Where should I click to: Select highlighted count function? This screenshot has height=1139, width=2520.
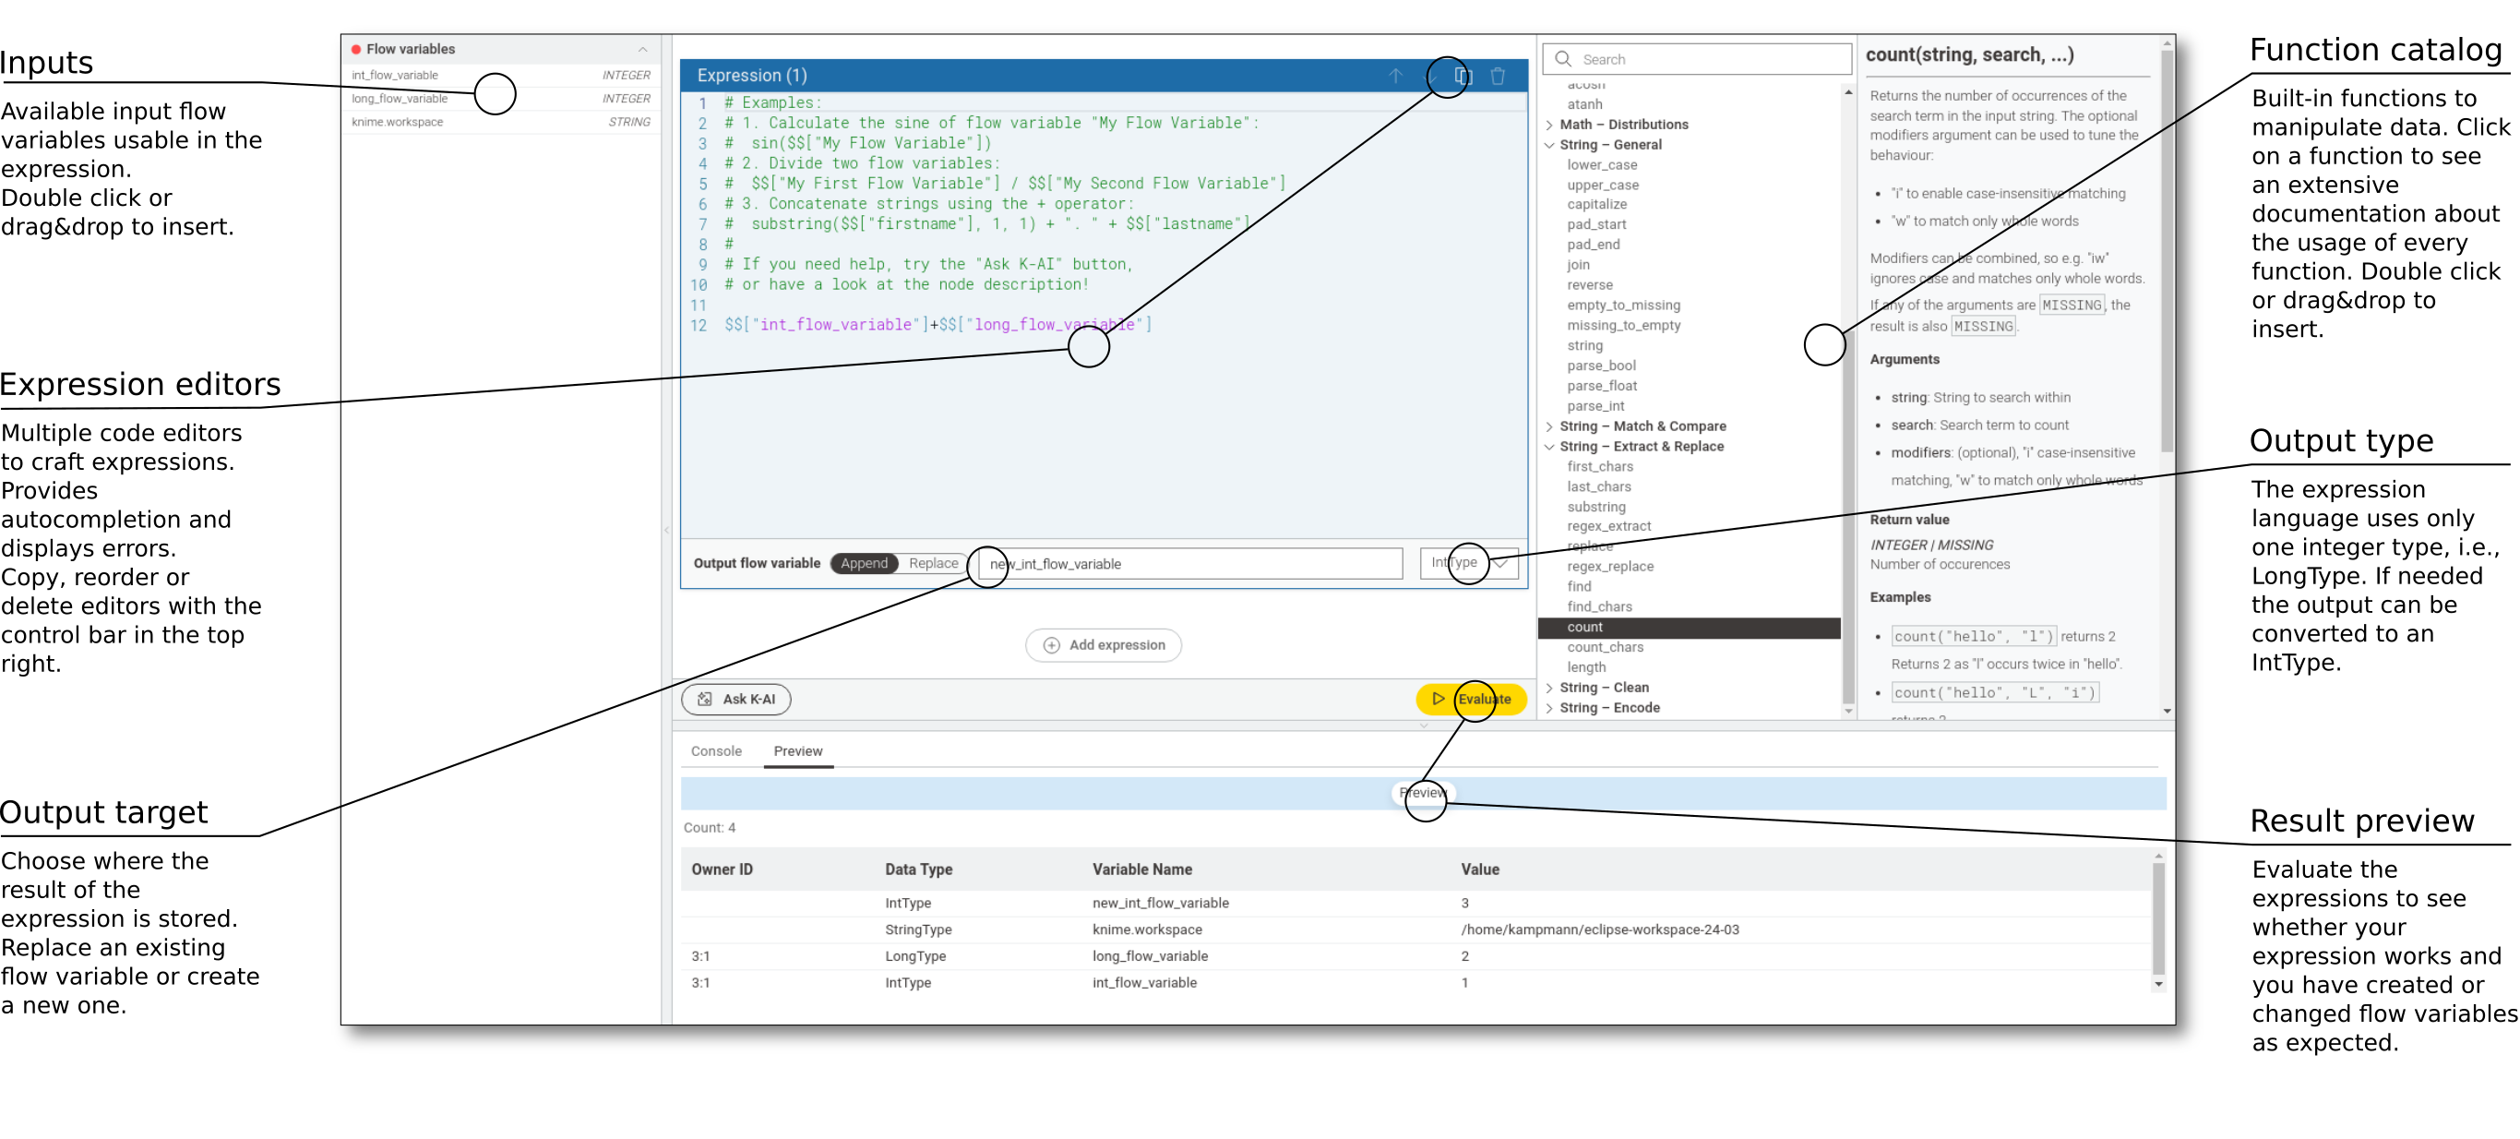[x=1689, y=628]
